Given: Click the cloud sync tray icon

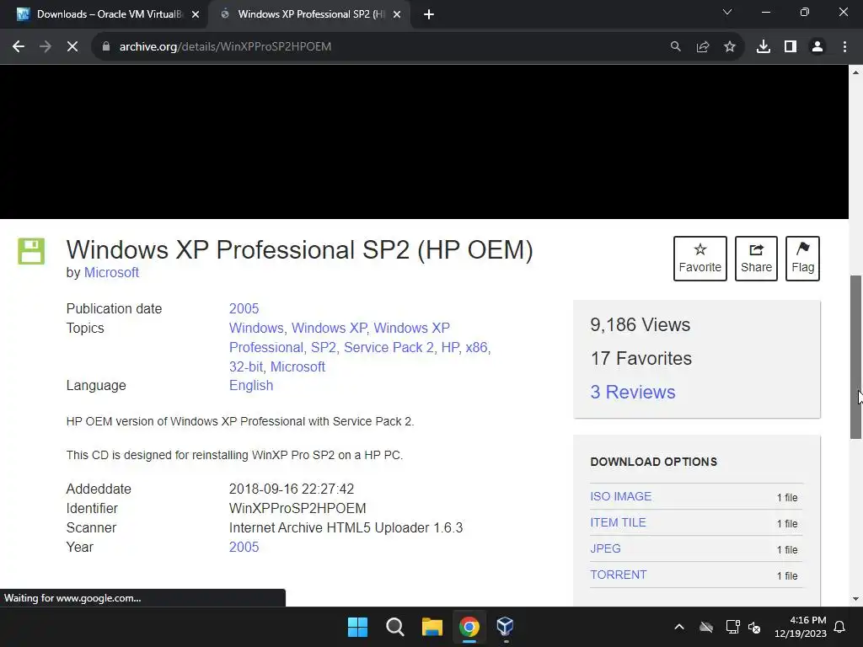Looking at the screenshot, I should (706, 627).
